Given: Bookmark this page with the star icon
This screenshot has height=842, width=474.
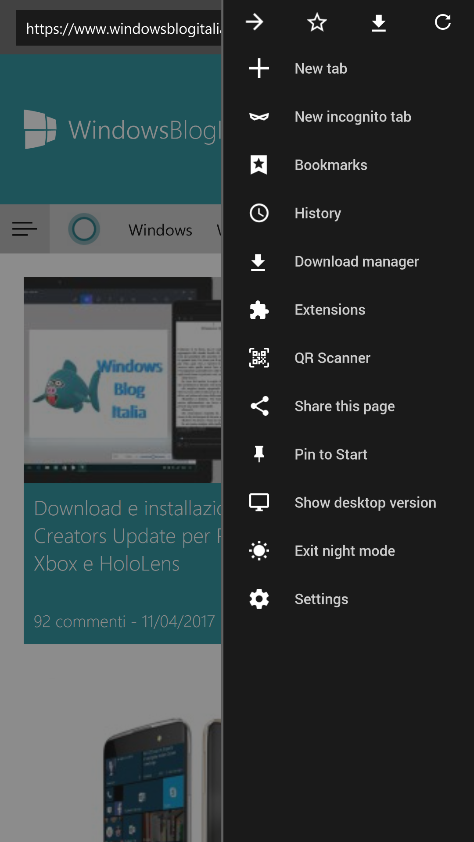Looking at the screenshot, I should [x=317, y=22].
